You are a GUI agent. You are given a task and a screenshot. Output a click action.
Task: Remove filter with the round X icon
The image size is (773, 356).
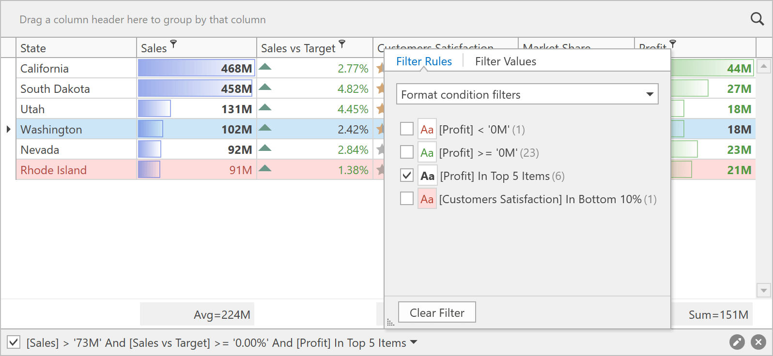[x=758, y=342]
